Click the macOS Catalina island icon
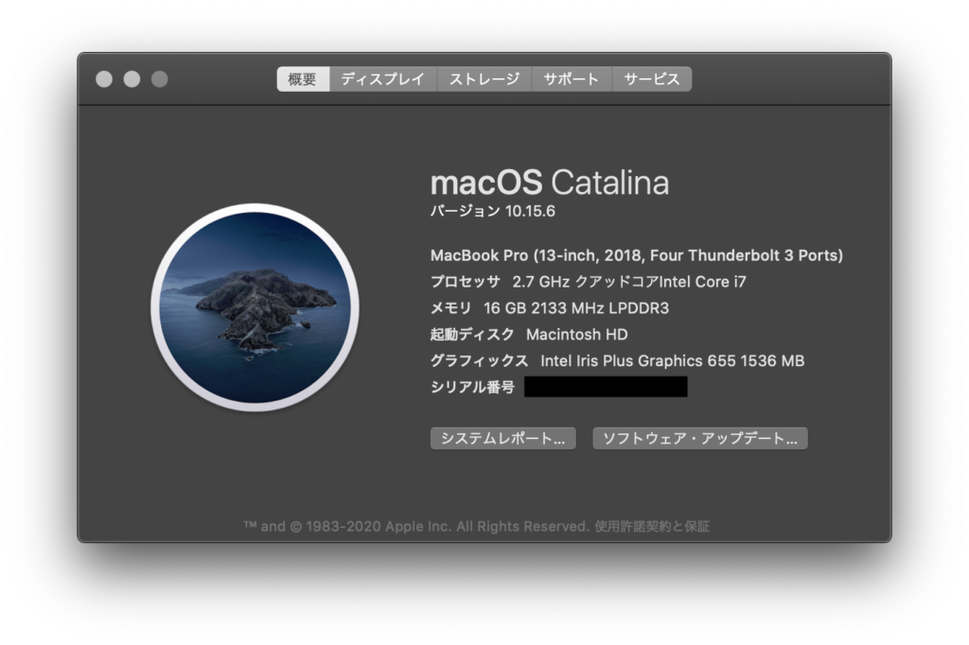Screen dimensions: 969x645 coord(255,307)
